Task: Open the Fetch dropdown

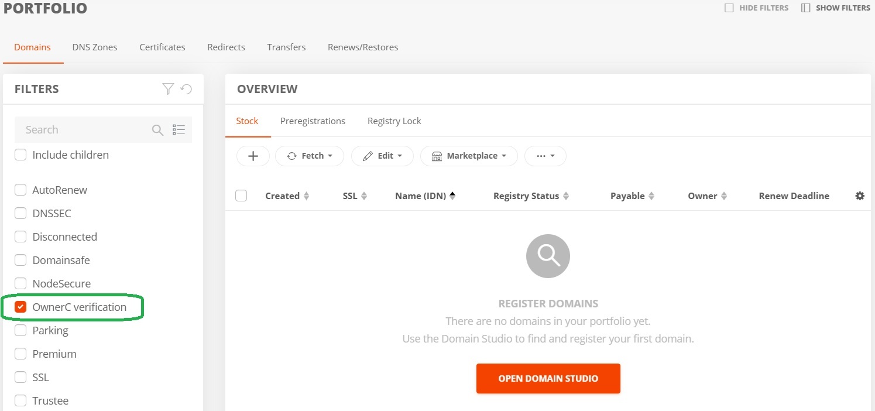Action: (x=310, y=156)
